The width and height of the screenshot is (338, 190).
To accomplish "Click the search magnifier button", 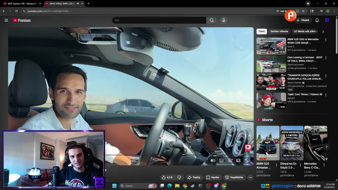I will 212,20.
